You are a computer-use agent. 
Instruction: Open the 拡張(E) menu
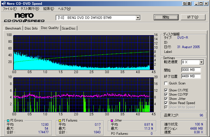click(49, 9)
